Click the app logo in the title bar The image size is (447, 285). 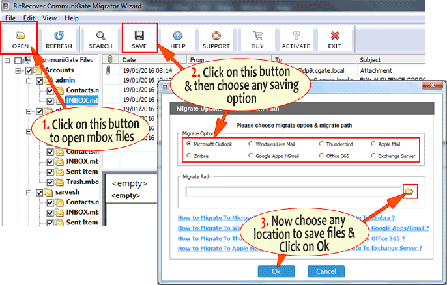pyautogui.click(x=5, y=6)
